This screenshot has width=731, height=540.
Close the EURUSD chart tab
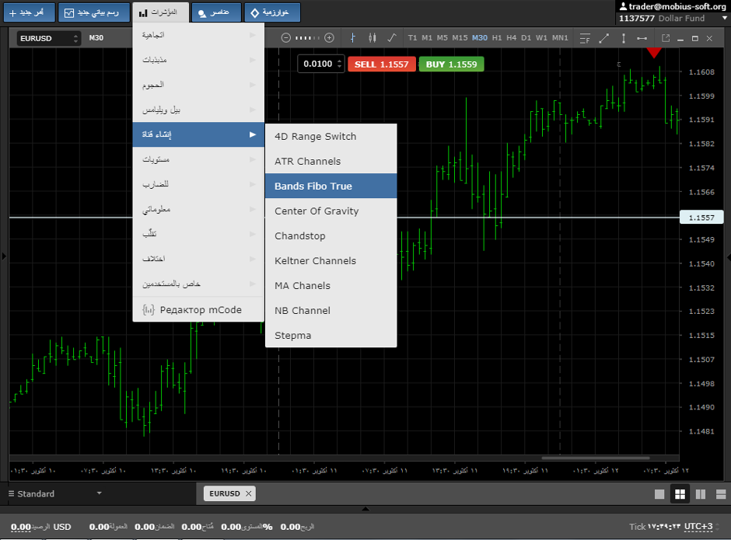(249, 493)
